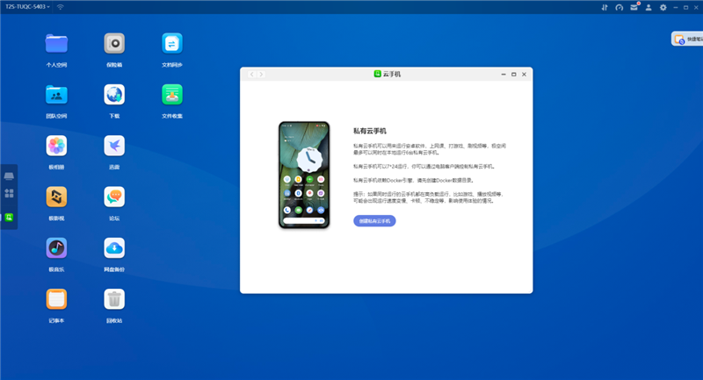The image size is (703, 380).
Task: Open the 网盘备份 cloud backup app
Action: (x=114, y=248)
